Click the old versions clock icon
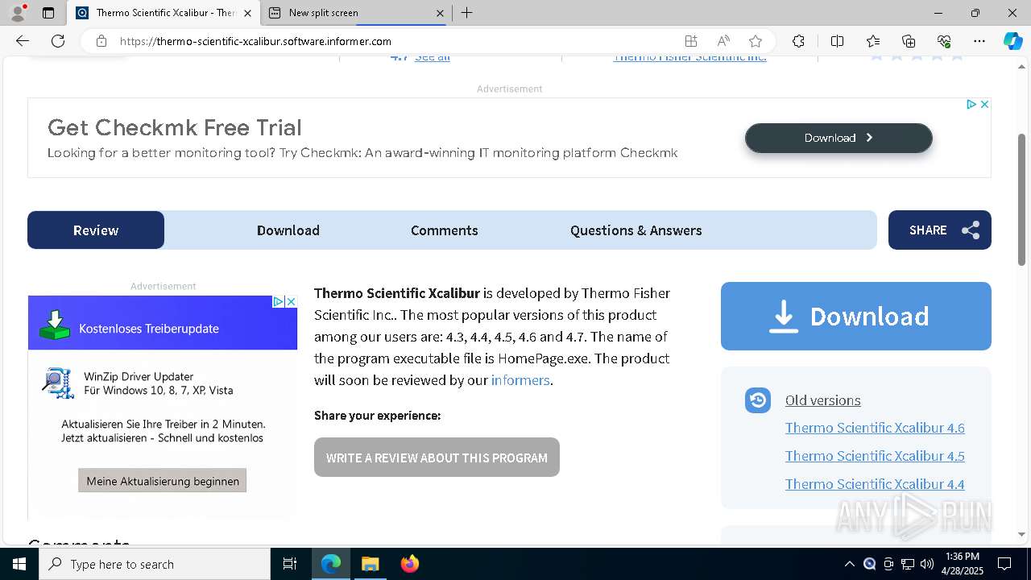 coord(758,400)
